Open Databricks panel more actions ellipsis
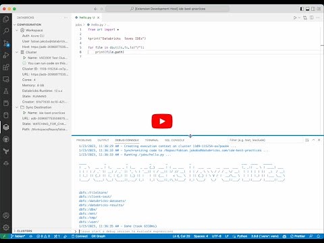 [x=65, y=18]
